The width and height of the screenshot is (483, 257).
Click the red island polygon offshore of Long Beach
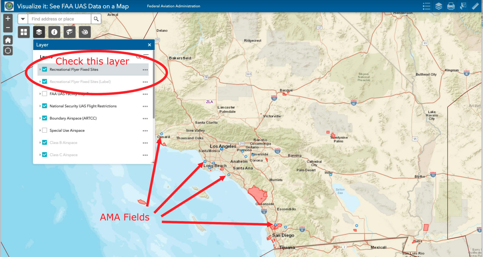pyautogui.click(x=142, y=201)
